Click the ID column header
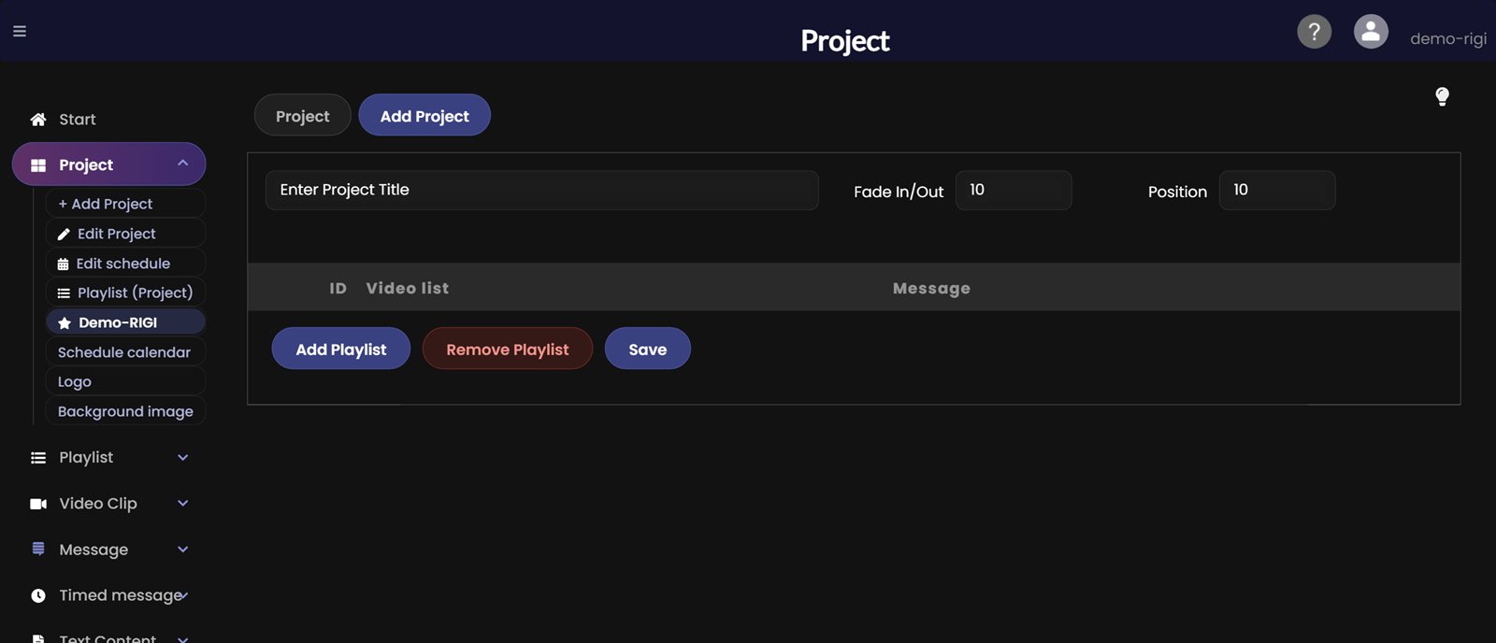 tap(338, 288)
